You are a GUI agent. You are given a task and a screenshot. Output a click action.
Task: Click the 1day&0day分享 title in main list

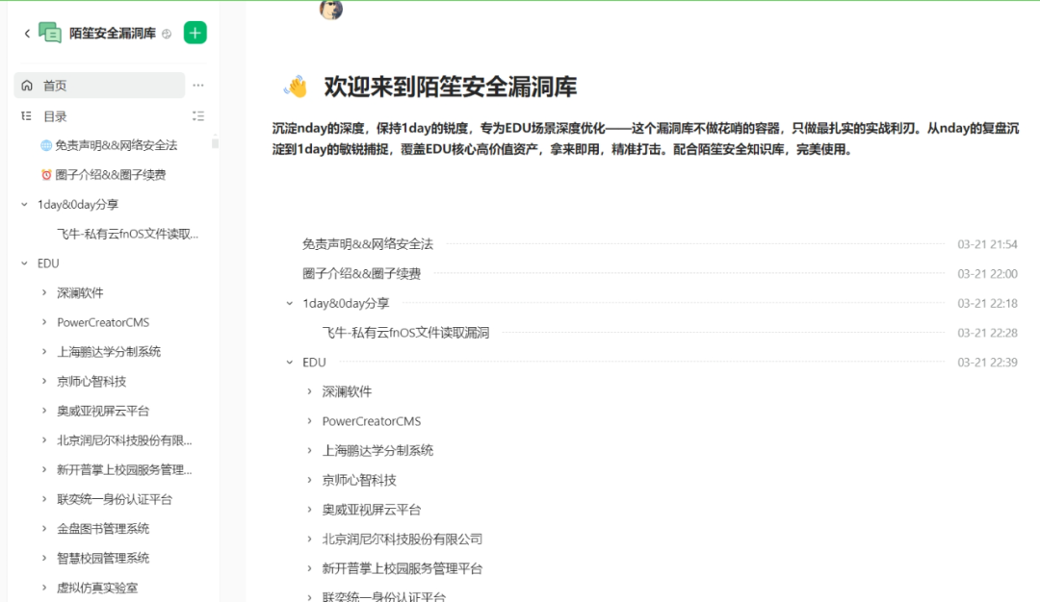pos(346,303)
